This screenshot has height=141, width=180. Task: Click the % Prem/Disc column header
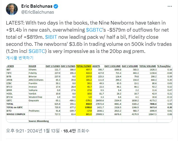(x=164, y=66)
